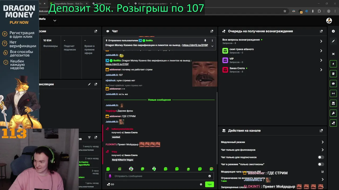Switch to DragonMafia Stream browser tab

pyautogui.click(x=69, y=4)
